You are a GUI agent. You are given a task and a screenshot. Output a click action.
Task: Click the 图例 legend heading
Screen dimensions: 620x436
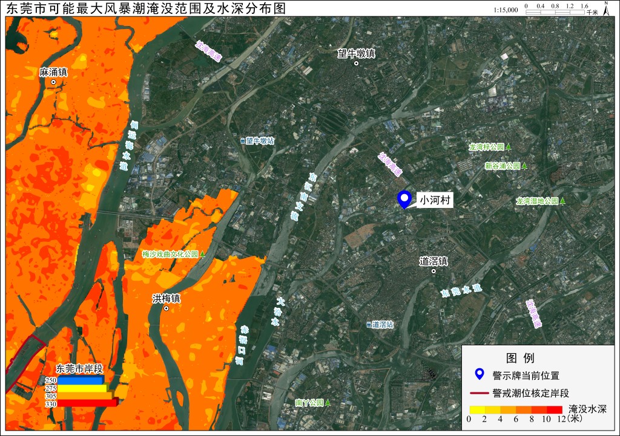pyautogui.click(x=520, y=358)
